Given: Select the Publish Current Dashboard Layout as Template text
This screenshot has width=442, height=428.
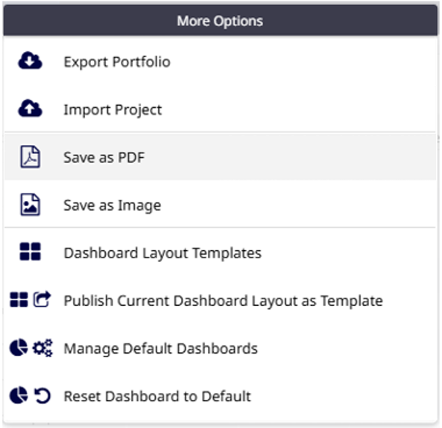Looking at the screenshot, I should 224,301.
